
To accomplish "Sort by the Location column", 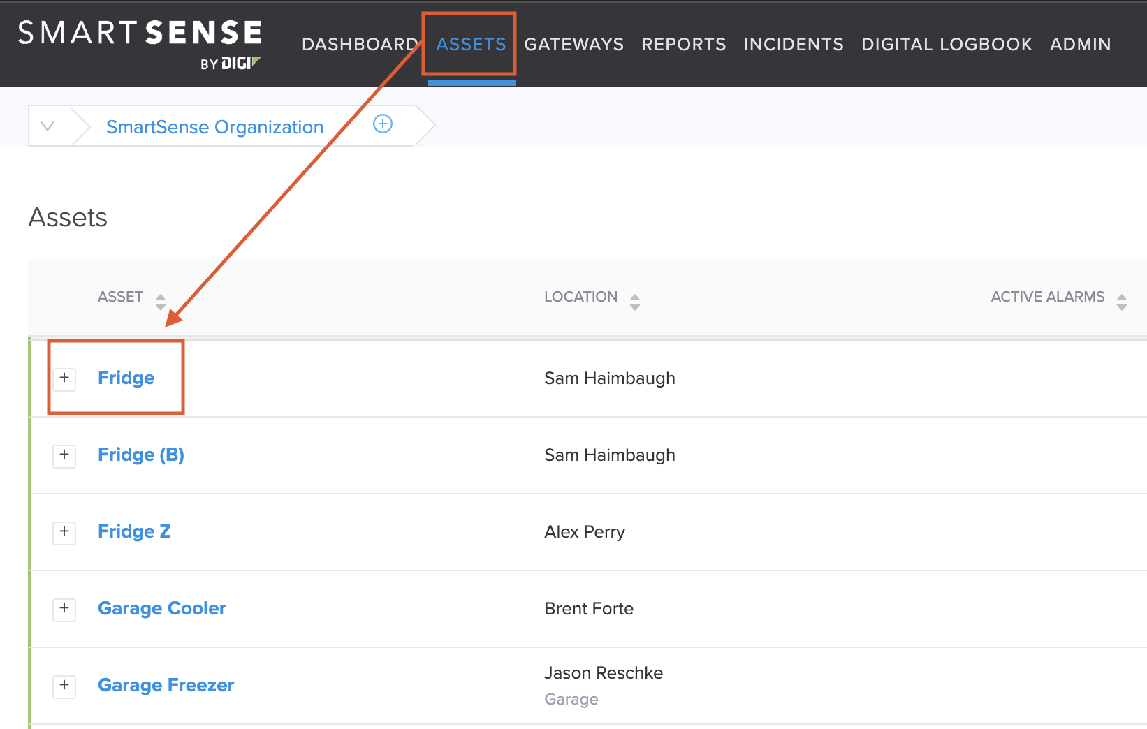I will tap(635, 302).
